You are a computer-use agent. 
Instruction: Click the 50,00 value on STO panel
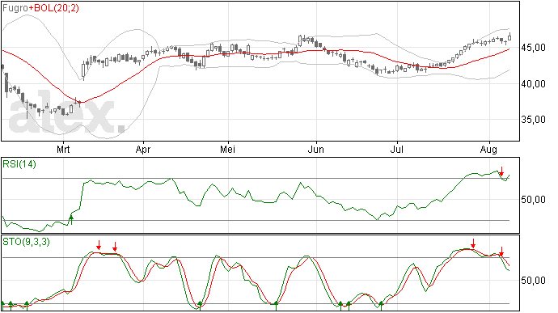(x=534, y=281)
